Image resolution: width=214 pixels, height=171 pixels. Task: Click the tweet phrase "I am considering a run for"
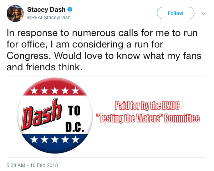click(107, 45)
